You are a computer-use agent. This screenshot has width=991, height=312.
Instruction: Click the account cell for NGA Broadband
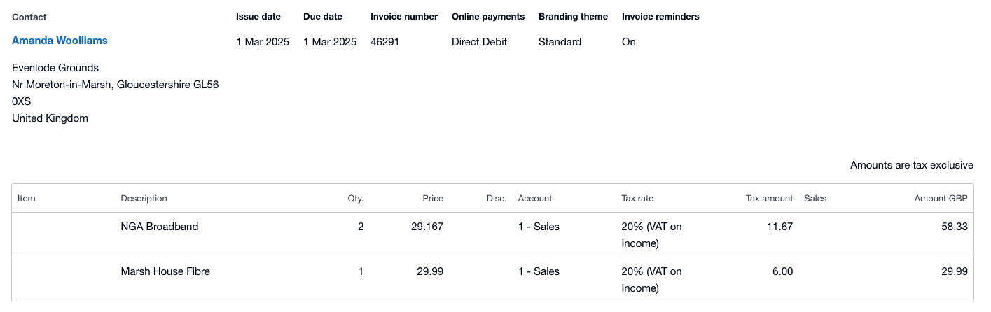click(538, 227)
